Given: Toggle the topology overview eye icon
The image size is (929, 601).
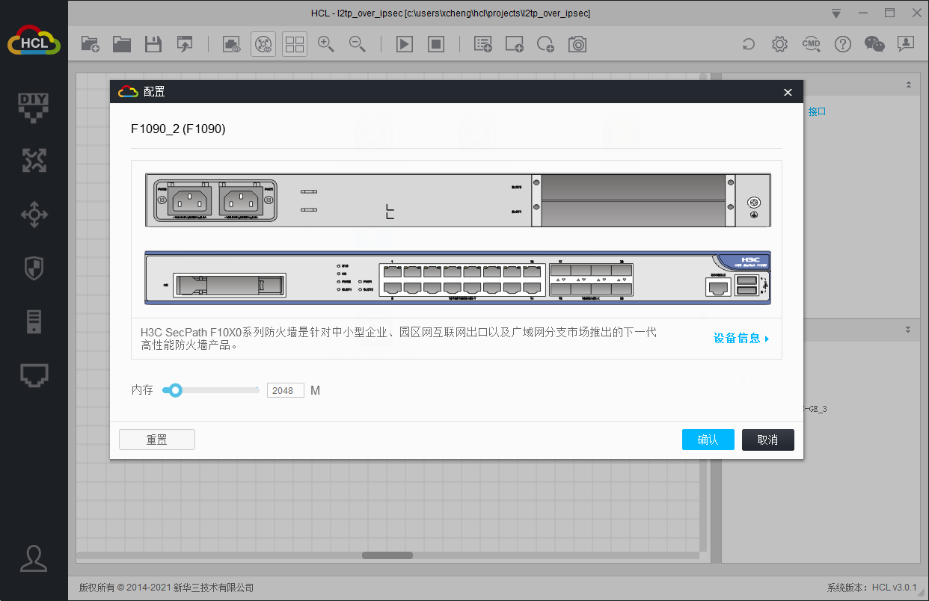Looking at the screenshot, I should click(x=263, y=44).
